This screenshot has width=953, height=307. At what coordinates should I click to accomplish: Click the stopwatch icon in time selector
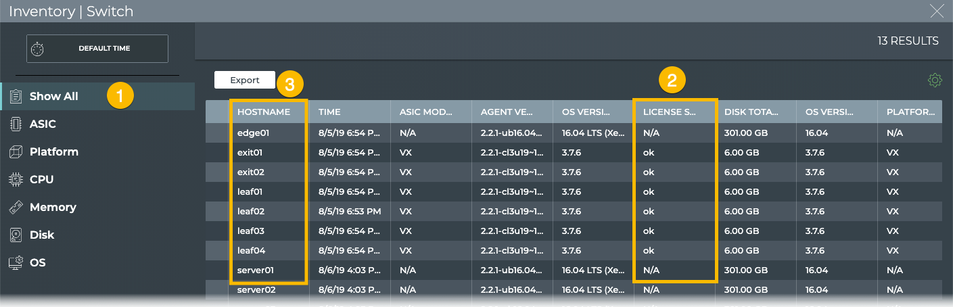(x=38, y=49)
